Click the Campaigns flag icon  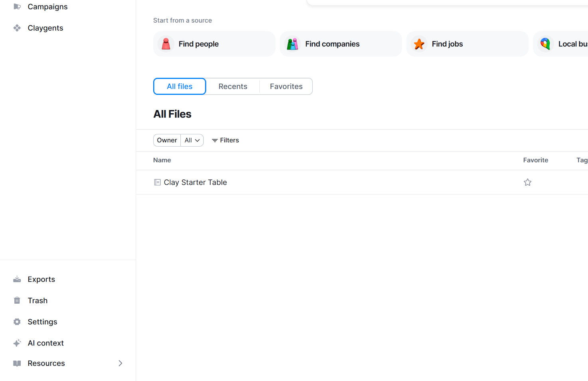17,7
